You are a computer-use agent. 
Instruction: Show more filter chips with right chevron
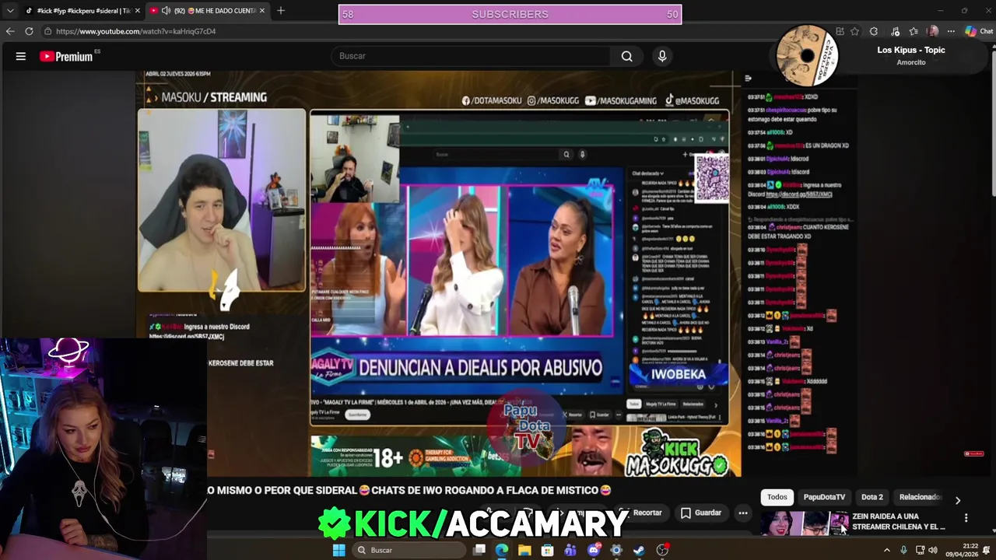(958, 499)
